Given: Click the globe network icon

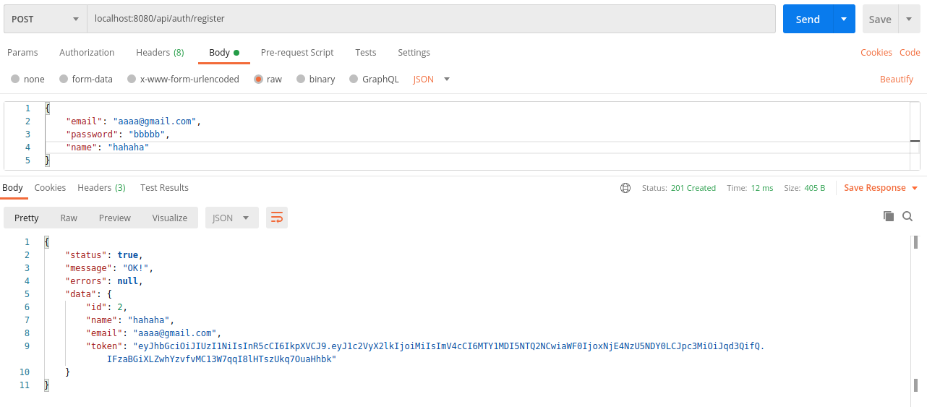Looking at the screenshot, I should point(625,188).
